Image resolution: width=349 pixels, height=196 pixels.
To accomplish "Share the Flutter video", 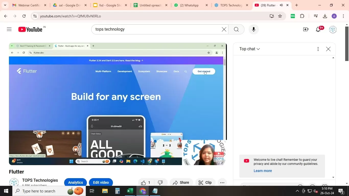I will click(181, 182).
